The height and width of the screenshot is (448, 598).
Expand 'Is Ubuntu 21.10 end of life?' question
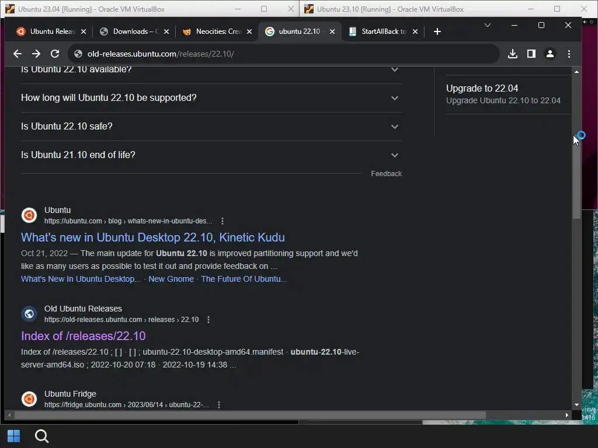click(211, 155)
